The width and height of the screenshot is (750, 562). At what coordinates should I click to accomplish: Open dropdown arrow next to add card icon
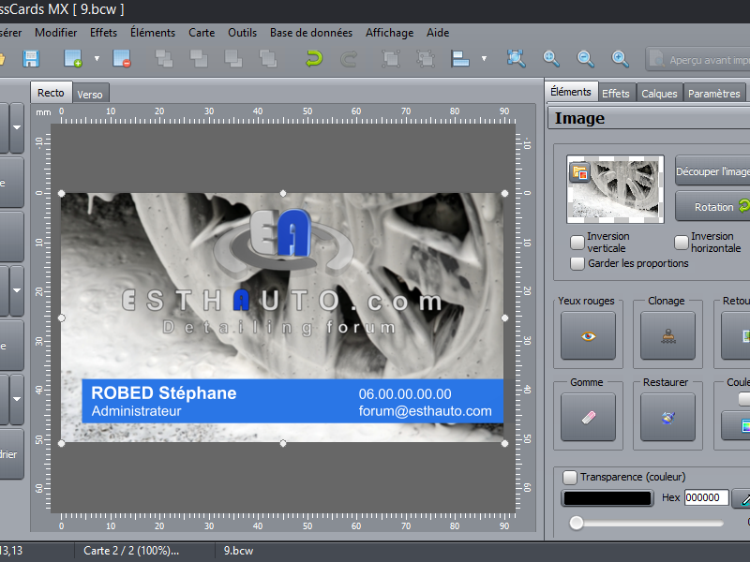[97, 59]
